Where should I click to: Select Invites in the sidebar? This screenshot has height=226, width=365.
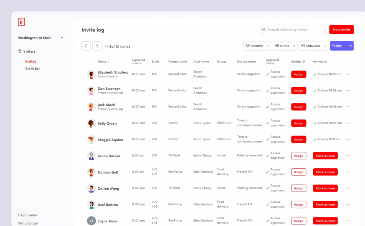pyautogui.click(x=31, y=62)
